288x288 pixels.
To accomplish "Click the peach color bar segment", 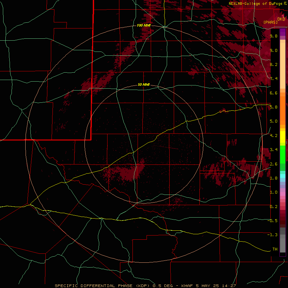I will 283,66.
